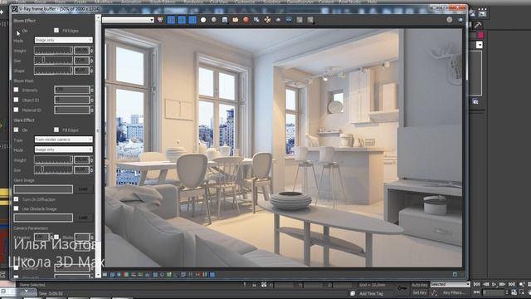Screen dimensions: 531x299
Task: Clear image red circle icon
Action: click(x=246, y=20)
